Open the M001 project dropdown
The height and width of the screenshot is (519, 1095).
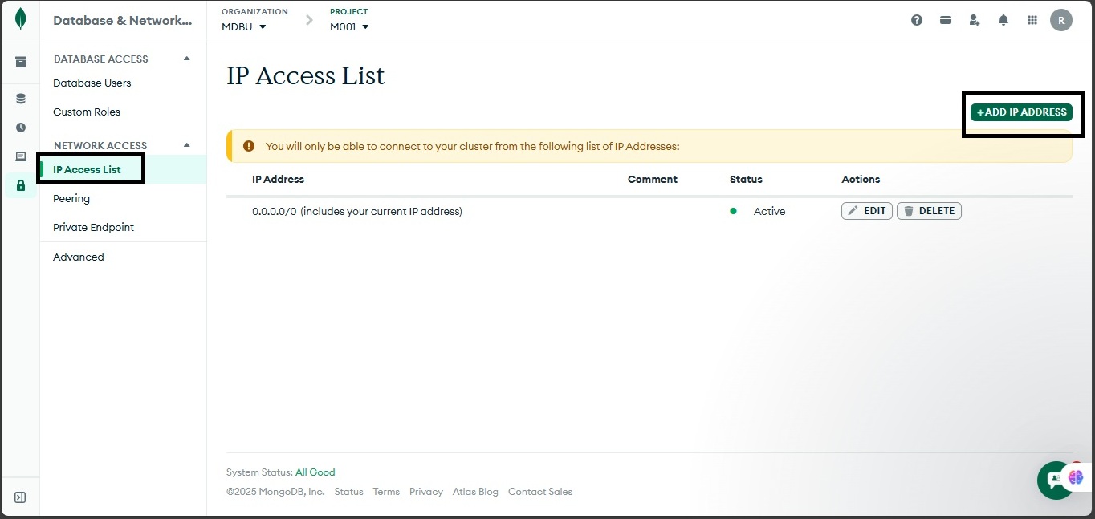click(x=349, y=26)
